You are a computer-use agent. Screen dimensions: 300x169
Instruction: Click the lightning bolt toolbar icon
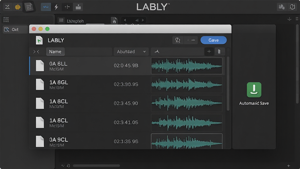(x=56, y=7)
